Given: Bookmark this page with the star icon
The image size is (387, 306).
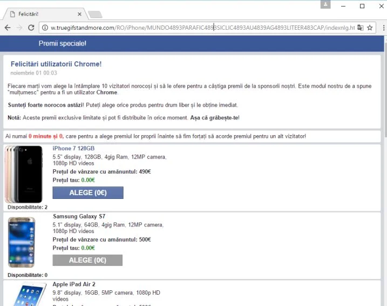Looking at the screenshot, I should (370, 28).
